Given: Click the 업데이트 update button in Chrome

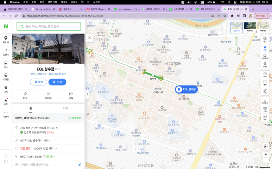Looking at the screenshot, I should click(x=262, y=16).
